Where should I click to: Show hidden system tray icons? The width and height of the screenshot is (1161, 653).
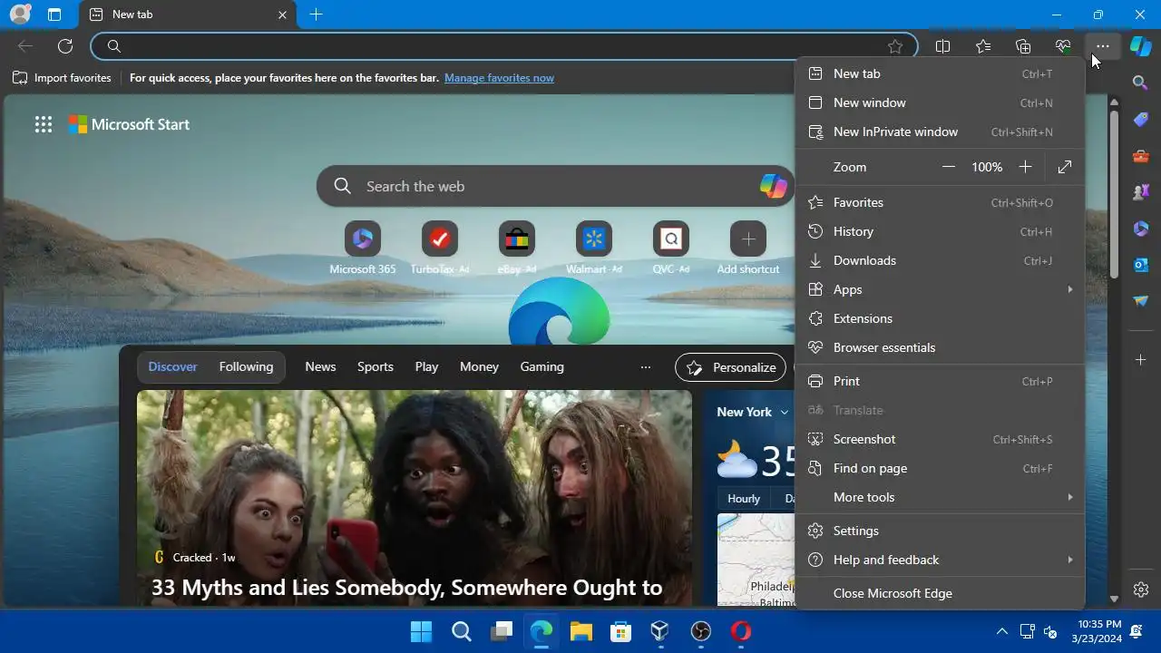point(1002,631)
